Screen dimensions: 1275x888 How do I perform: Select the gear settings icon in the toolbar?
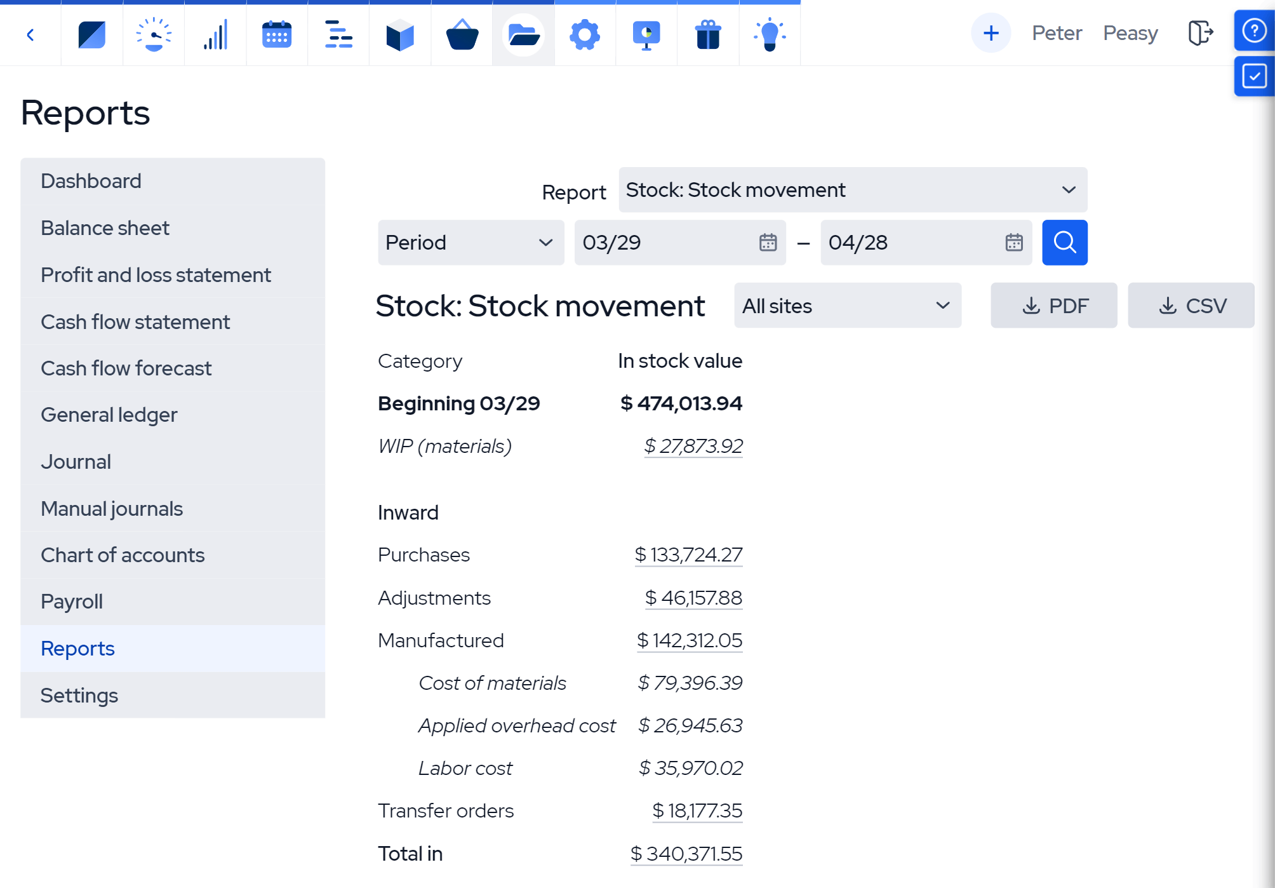click(585, 34)
